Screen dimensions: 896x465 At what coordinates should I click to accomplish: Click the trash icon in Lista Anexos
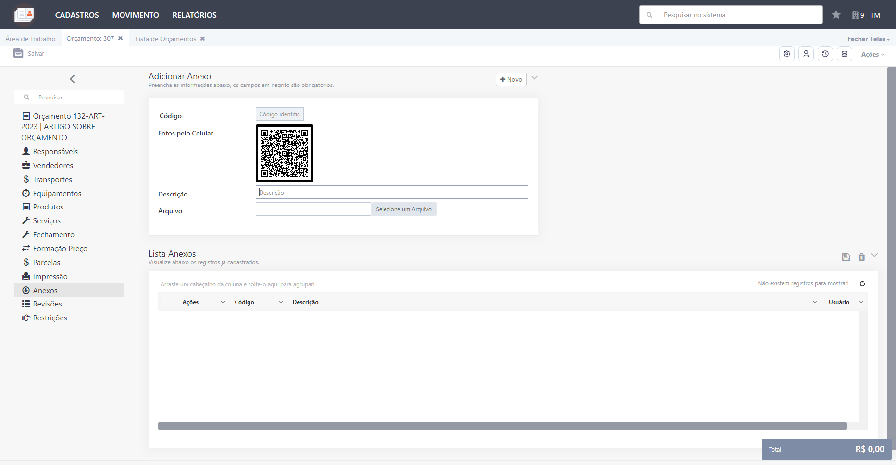(x=861, y=257)
